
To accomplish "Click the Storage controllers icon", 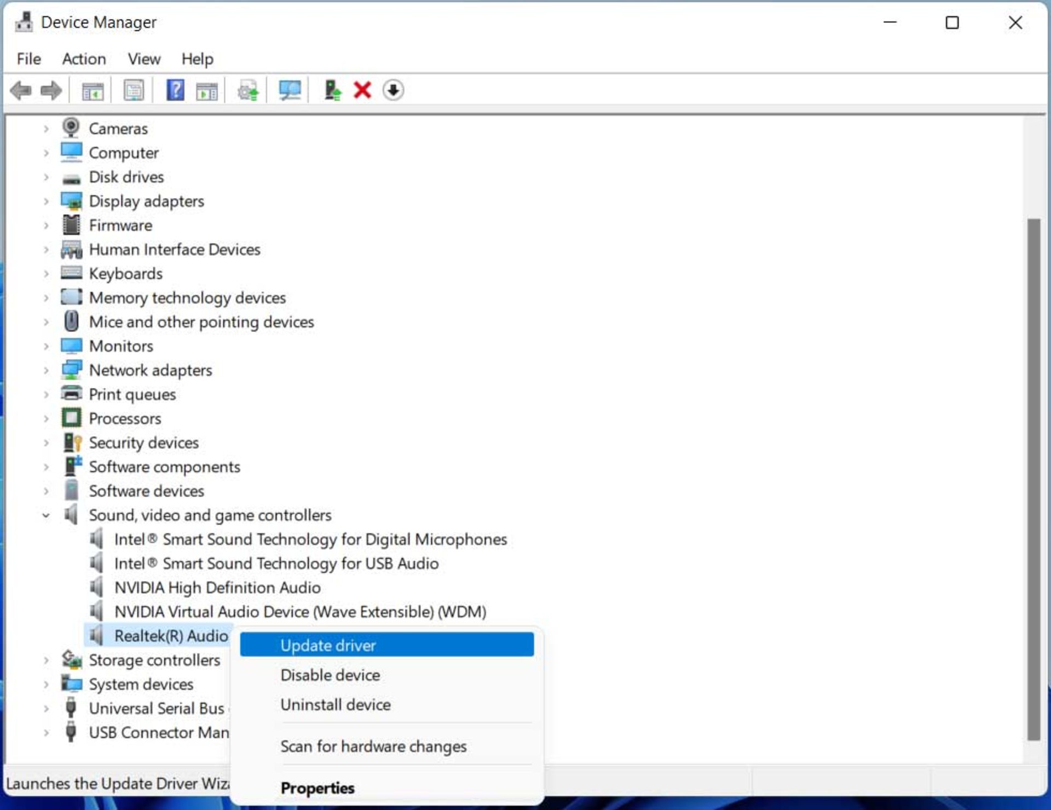I will click(x=72, y=659).
